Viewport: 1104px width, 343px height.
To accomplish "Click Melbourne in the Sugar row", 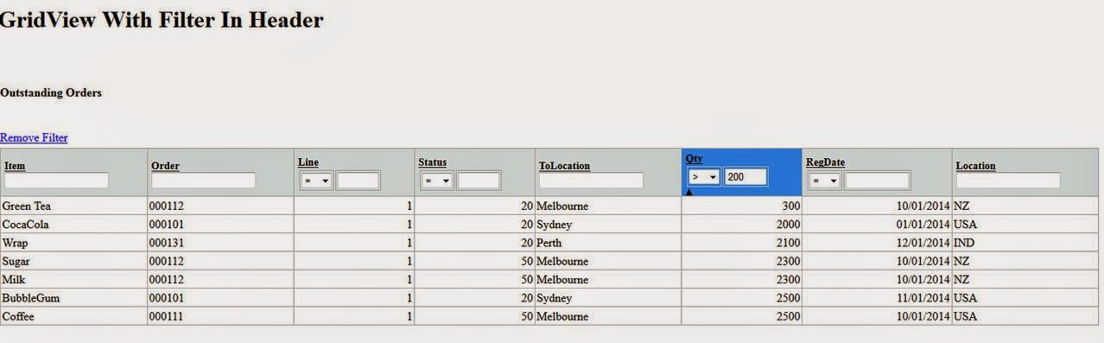I will click(x=562, y=261).
